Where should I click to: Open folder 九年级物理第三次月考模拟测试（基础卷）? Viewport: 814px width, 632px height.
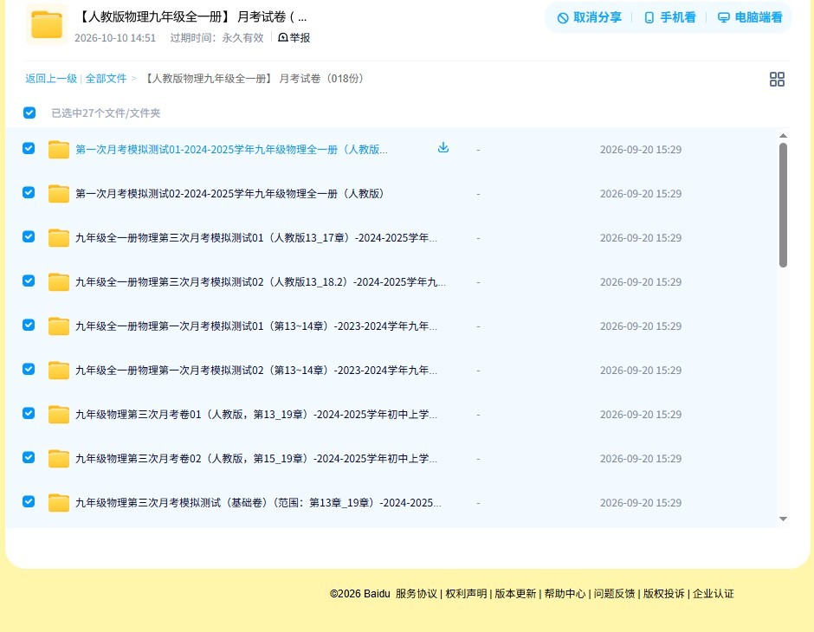(259, 502)
